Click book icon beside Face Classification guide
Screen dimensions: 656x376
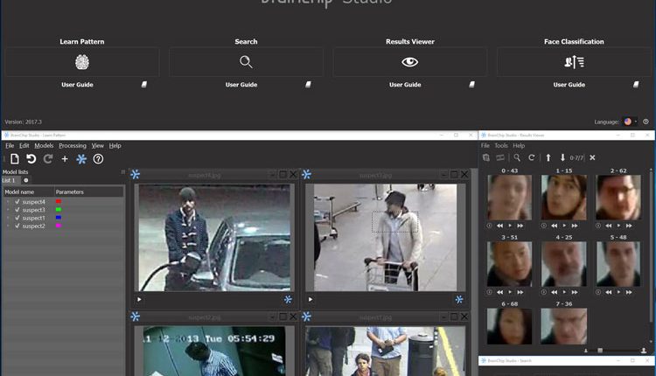(x=636, y=85)
